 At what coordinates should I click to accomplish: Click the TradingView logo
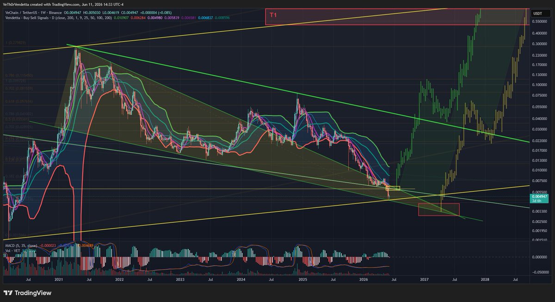[x=27, y=293]
